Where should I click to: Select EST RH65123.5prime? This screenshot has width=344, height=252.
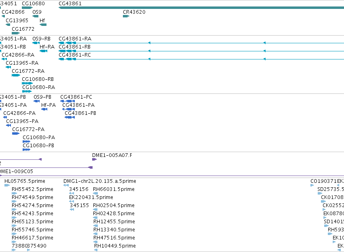click(x=14, y=226)
